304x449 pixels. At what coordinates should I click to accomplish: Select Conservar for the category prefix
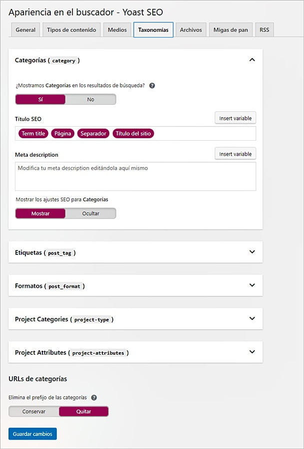(34, 412)
